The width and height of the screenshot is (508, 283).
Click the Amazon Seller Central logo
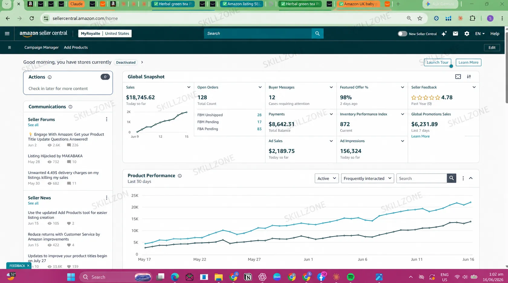[44, 34]
